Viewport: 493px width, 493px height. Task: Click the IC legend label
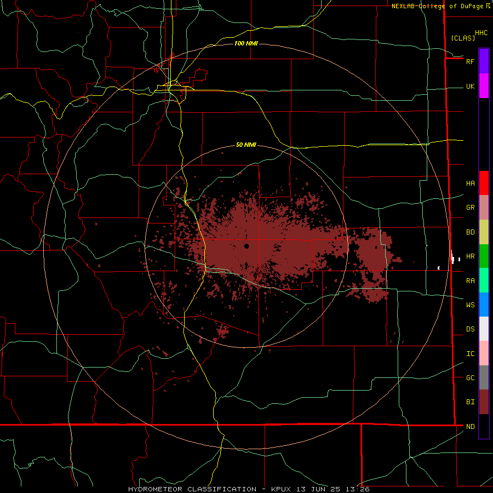click(x=470, y=354)
